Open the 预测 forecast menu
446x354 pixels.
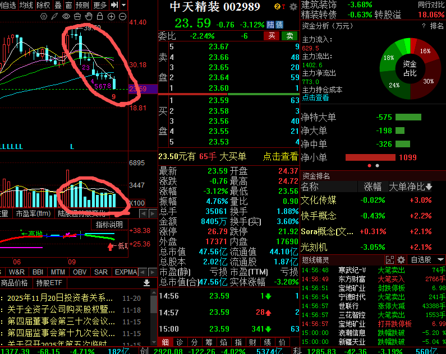(x=82, y=5)
